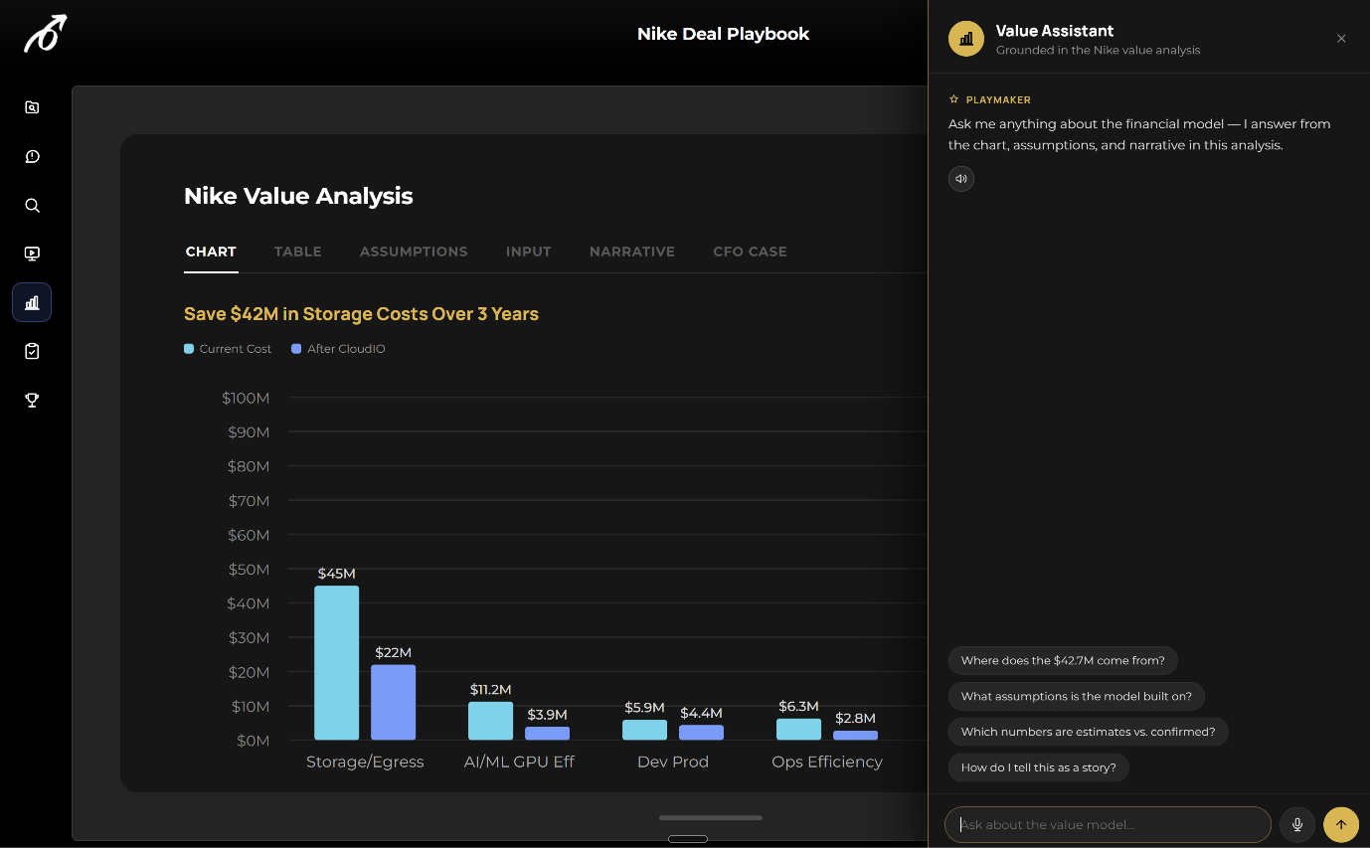The height and width of the screenshot is (848, 1370).
Task: Open the folder search sidebar icon
Action: [32, 107]
